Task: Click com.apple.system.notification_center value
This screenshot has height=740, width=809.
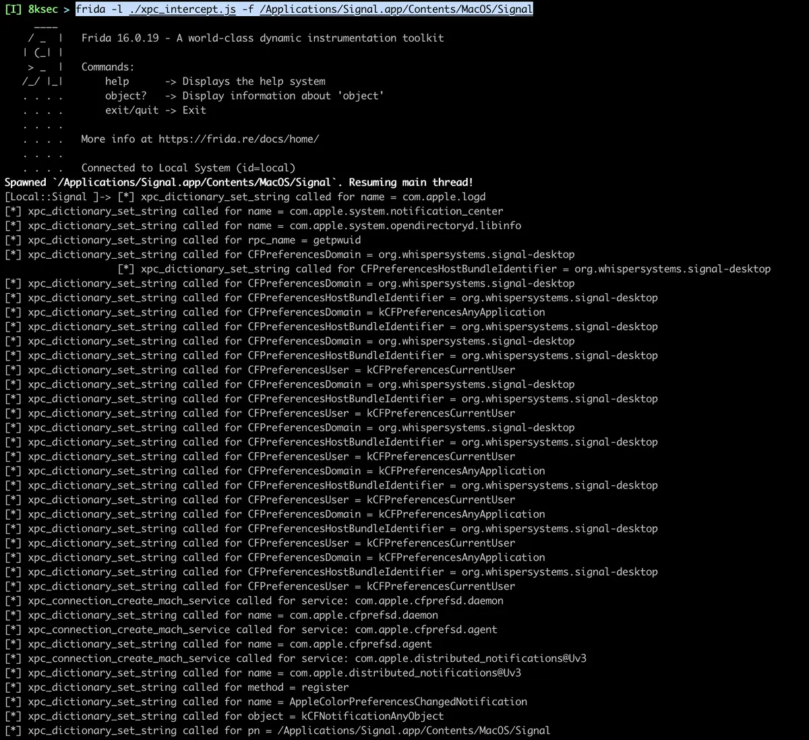Action: [x=396, y=212]
